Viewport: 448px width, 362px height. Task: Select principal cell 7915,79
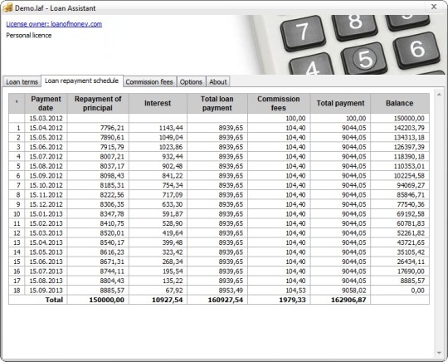pyautogui.click(x=98, y=147)
